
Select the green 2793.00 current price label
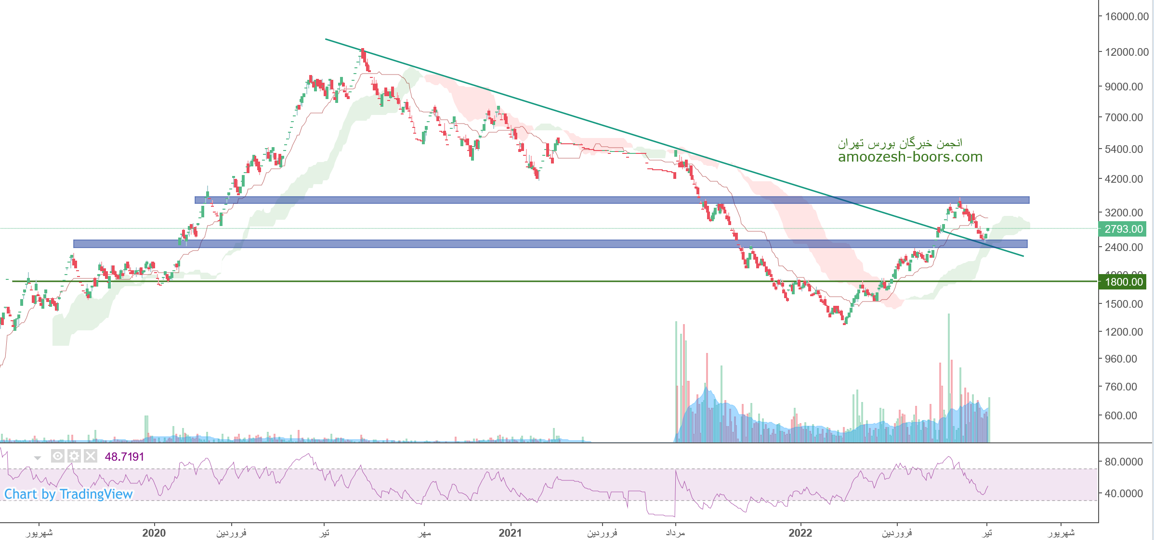(1123, 229)
